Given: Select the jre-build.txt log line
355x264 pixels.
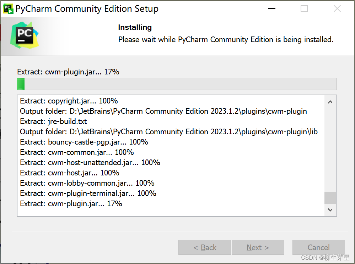Looking at the screenshot, I should (x=53, y=122).
